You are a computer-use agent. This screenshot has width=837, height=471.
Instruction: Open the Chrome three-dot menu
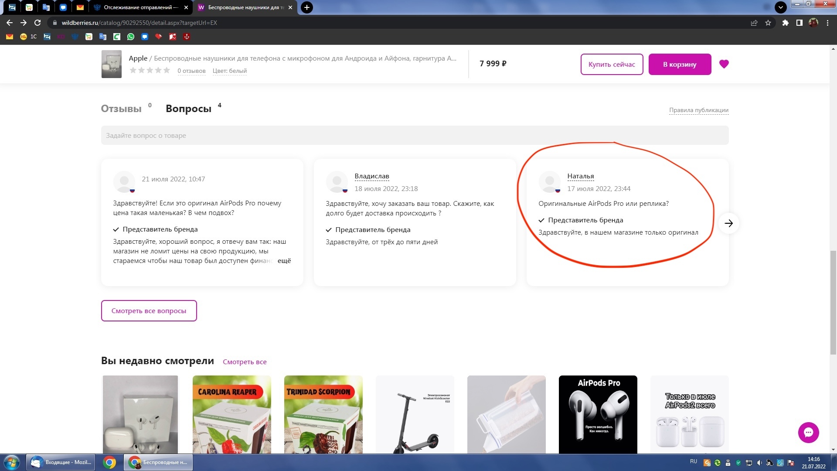click(x=827, y=23)
